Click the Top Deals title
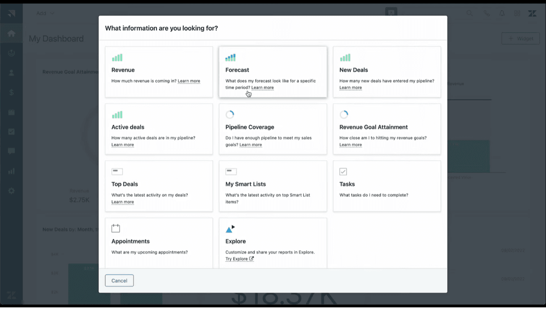The image size is (546, 309). (124, 184)
